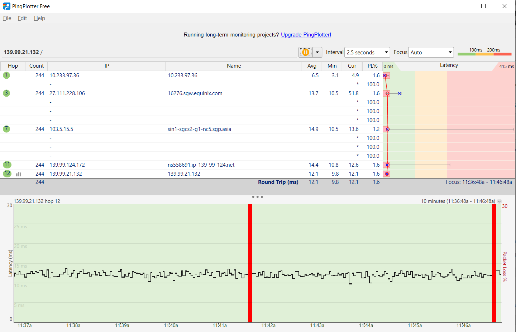Click the hop 1 green circle icon
The image size is (516, 332).
pos(6,75)
